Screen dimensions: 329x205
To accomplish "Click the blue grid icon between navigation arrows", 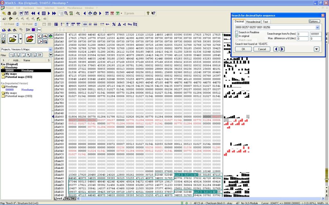I will [x=44, y=13].
